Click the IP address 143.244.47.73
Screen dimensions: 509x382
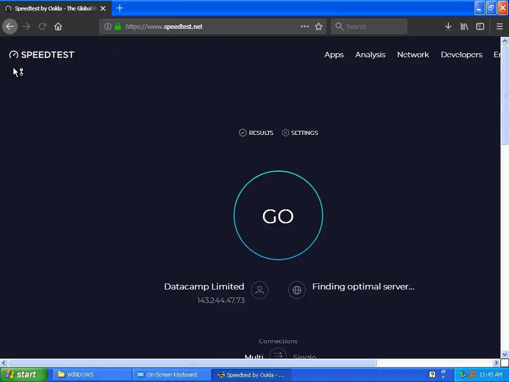221,300
